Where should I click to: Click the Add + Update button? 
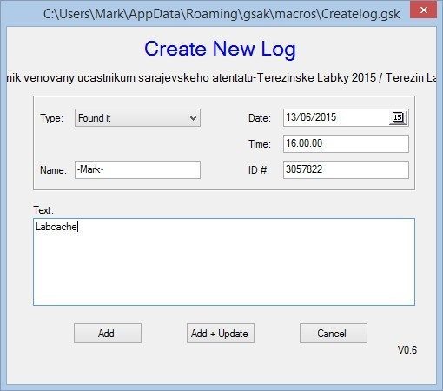(221, 334)
